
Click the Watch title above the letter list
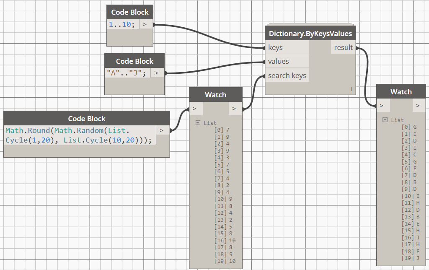click(x=401, y=91)
